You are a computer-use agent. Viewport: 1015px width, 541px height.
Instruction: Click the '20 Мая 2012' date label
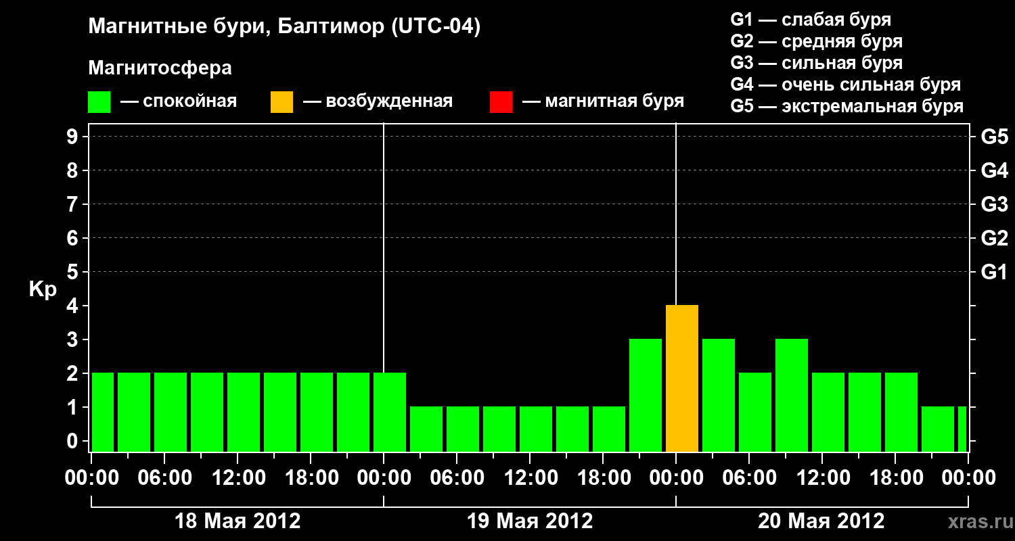(821, 521)
